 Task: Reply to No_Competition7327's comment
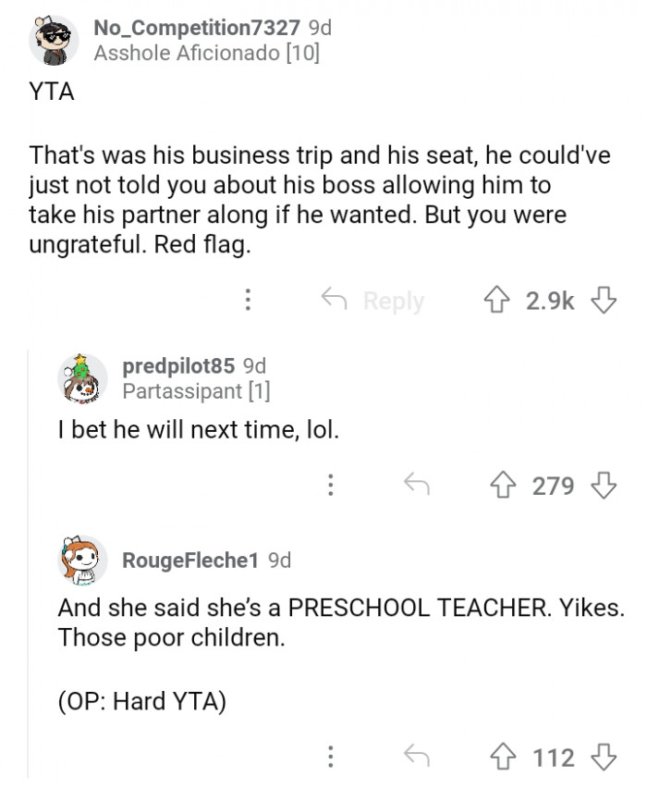(x=372, y=301)
